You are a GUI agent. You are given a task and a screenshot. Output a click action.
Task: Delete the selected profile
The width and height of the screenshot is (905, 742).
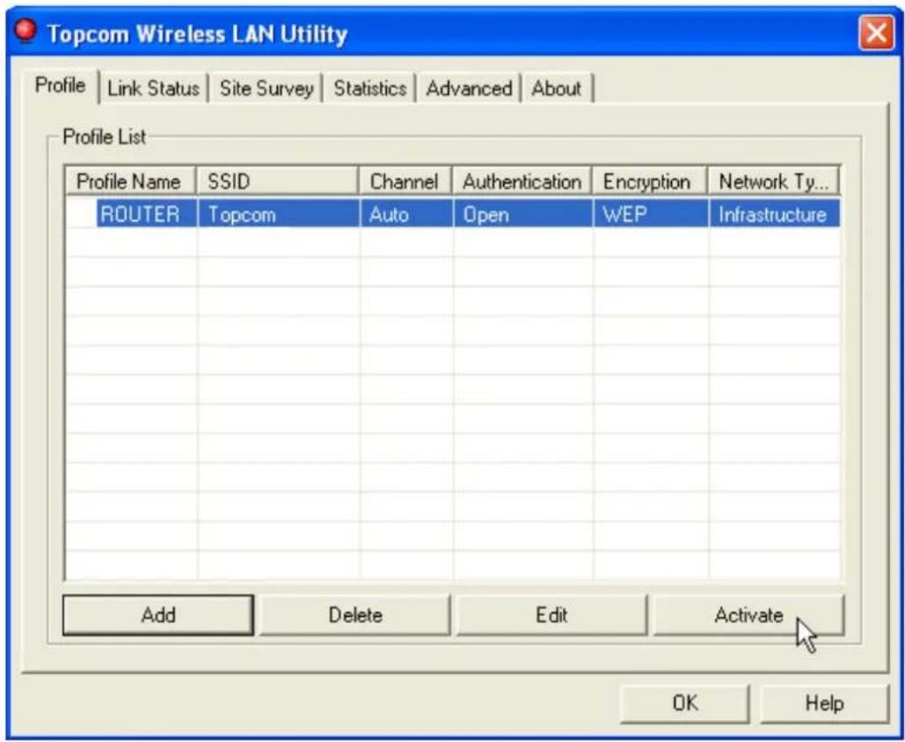[x=355, y=615]
